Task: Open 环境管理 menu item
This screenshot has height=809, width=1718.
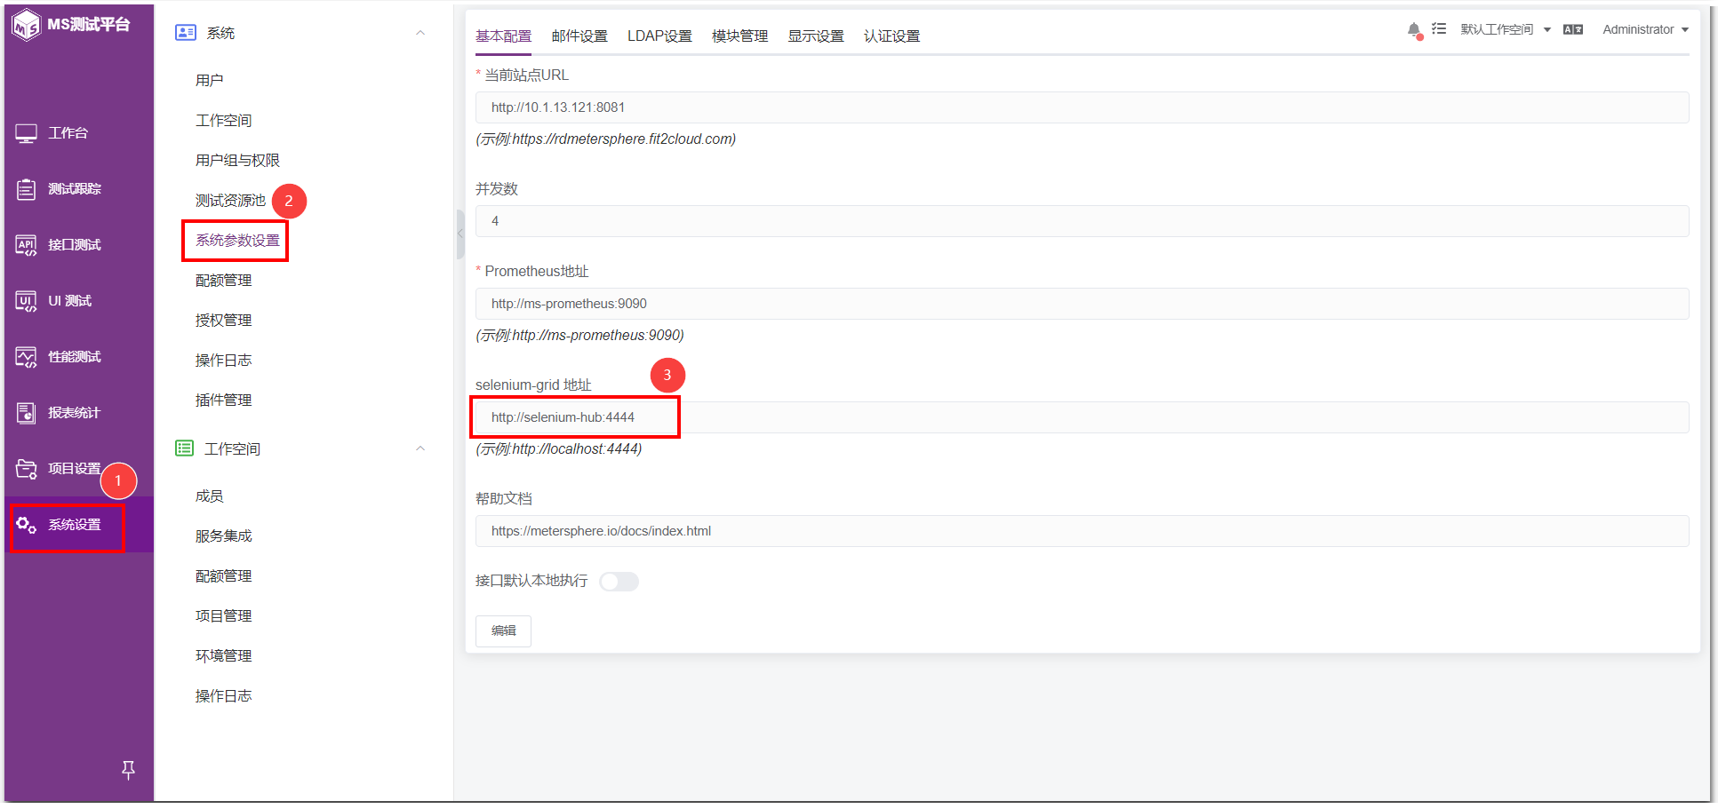Action: click(x=223, y=656)
